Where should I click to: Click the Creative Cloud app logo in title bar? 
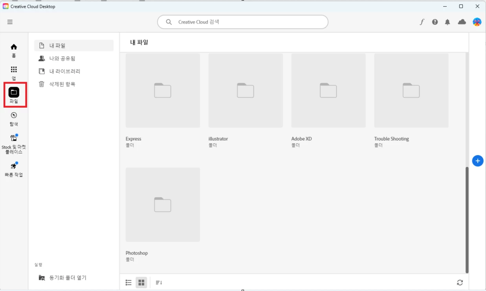click(6, 6)
